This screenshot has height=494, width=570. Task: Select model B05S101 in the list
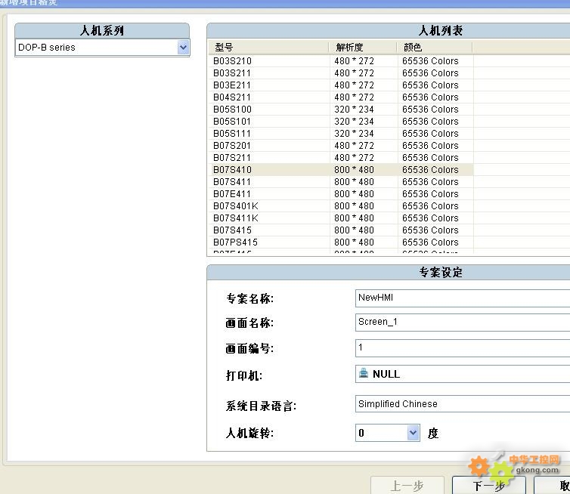point(232,122)
